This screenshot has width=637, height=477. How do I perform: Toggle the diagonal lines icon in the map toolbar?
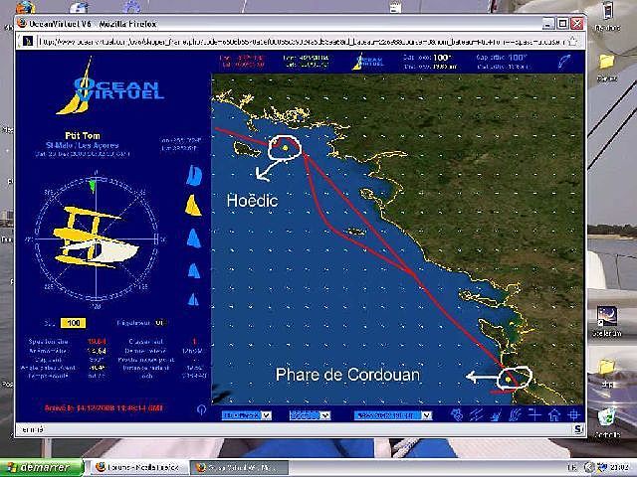476,415
